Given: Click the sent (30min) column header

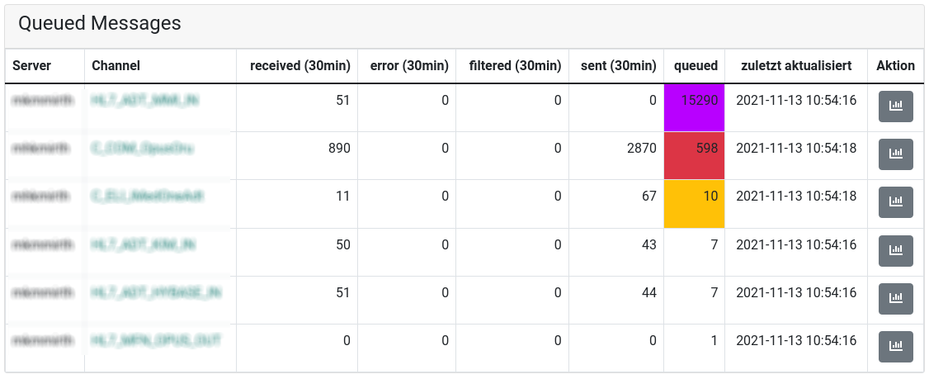Looking at the screenshot, I should pos(619,66).
